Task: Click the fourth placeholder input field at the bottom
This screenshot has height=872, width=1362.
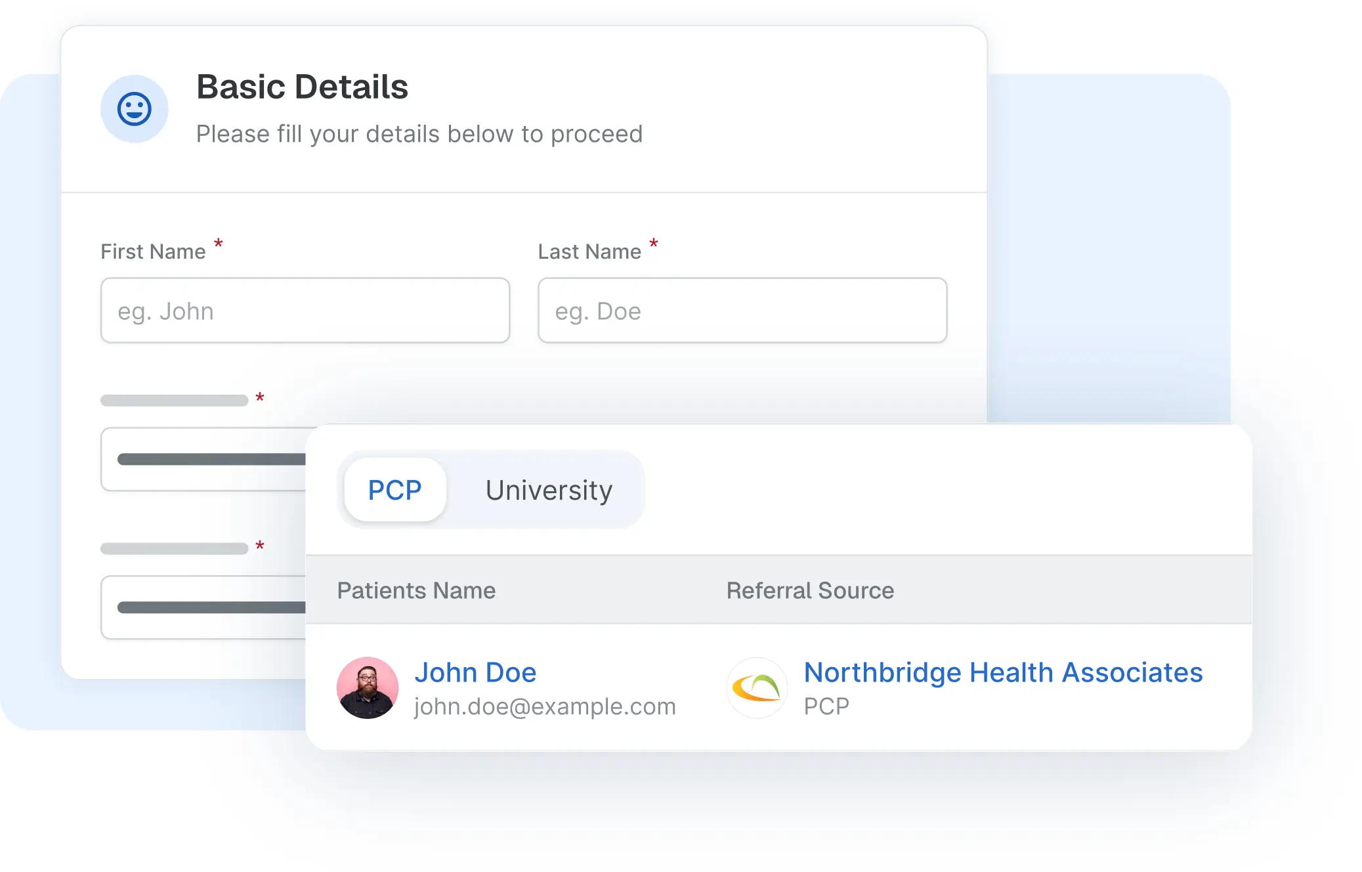Action: (x=204, y=607)
